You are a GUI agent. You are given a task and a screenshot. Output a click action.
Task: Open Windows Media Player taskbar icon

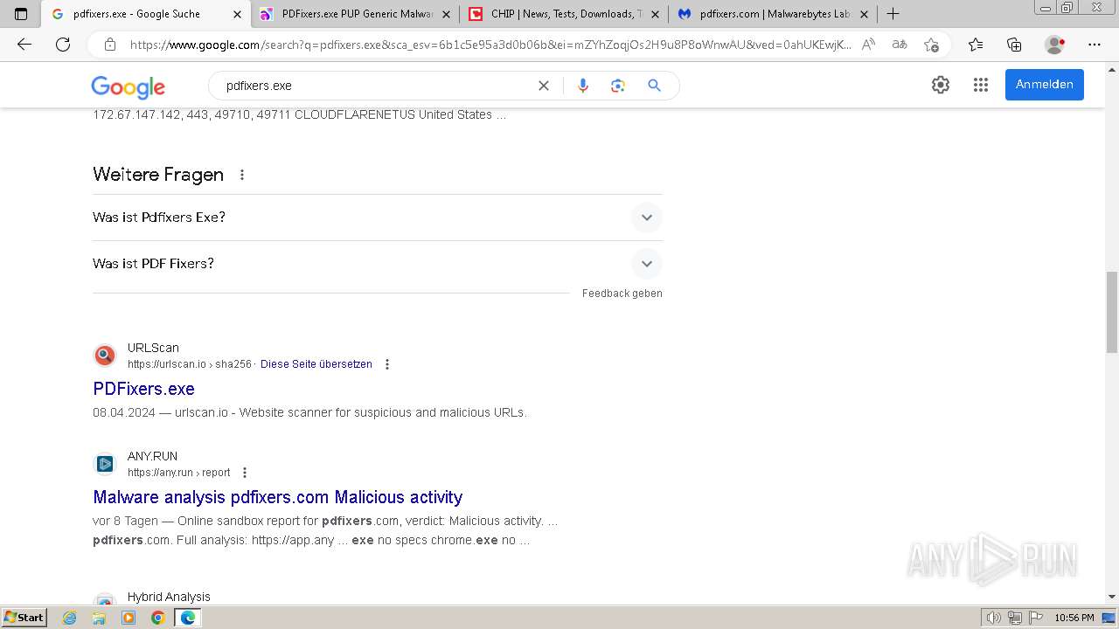coord(129,618)
